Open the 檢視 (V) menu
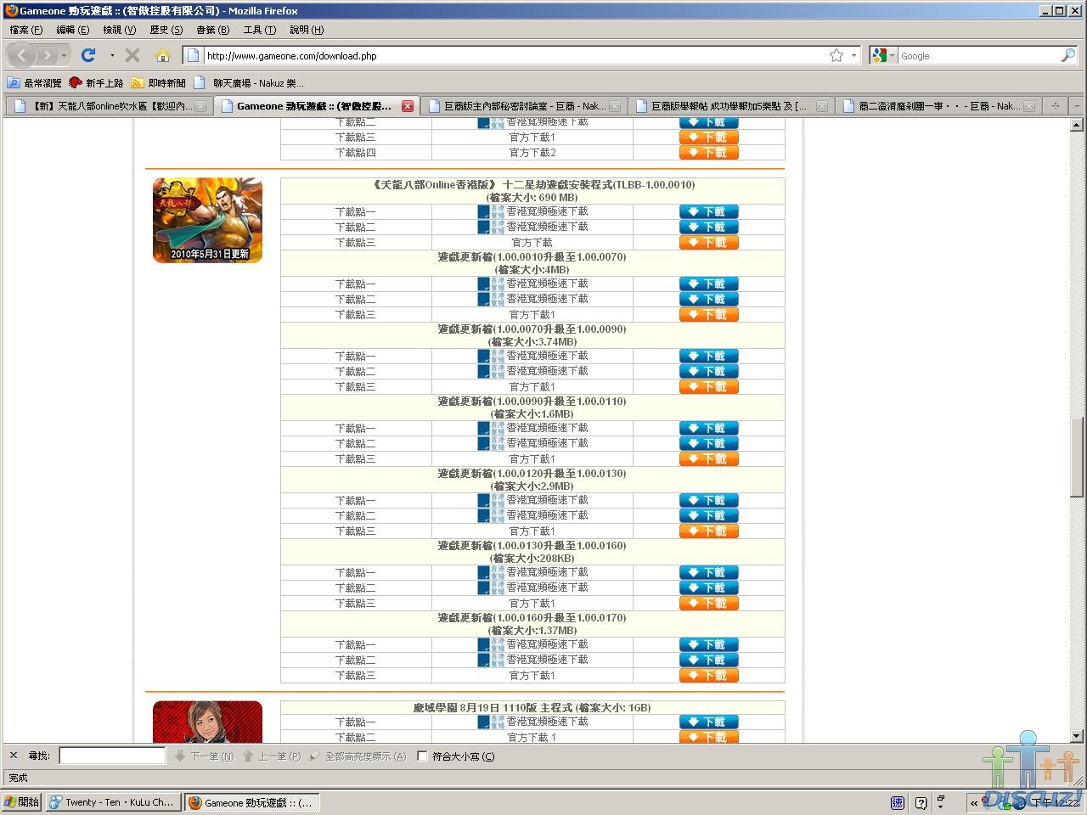The image size is (1087, 815). pos(119,30)
